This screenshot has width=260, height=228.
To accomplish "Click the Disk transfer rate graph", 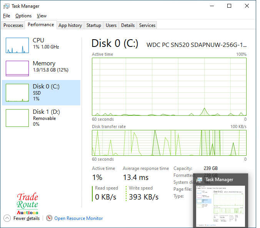I will click(169, 143).
